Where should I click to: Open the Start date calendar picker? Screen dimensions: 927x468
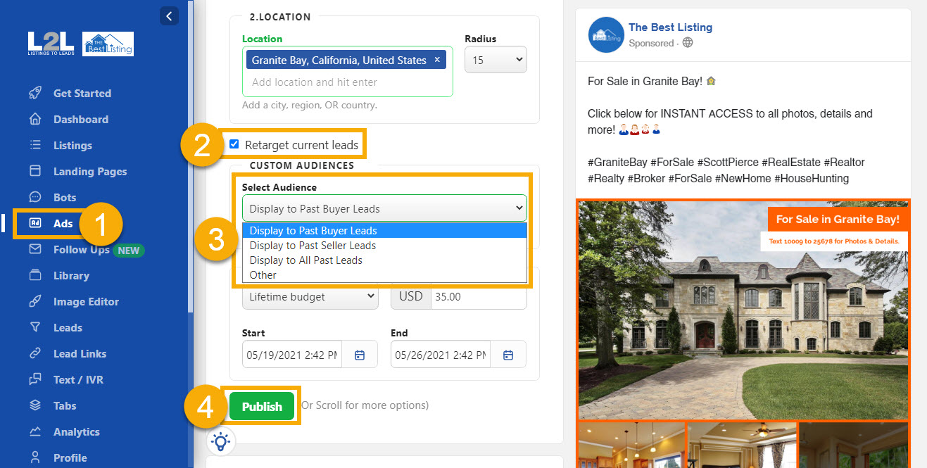tap(360, 355)
